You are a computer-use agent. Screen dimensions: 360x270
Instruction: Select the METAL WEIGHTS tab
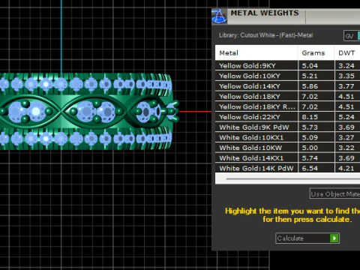(265, 13)
